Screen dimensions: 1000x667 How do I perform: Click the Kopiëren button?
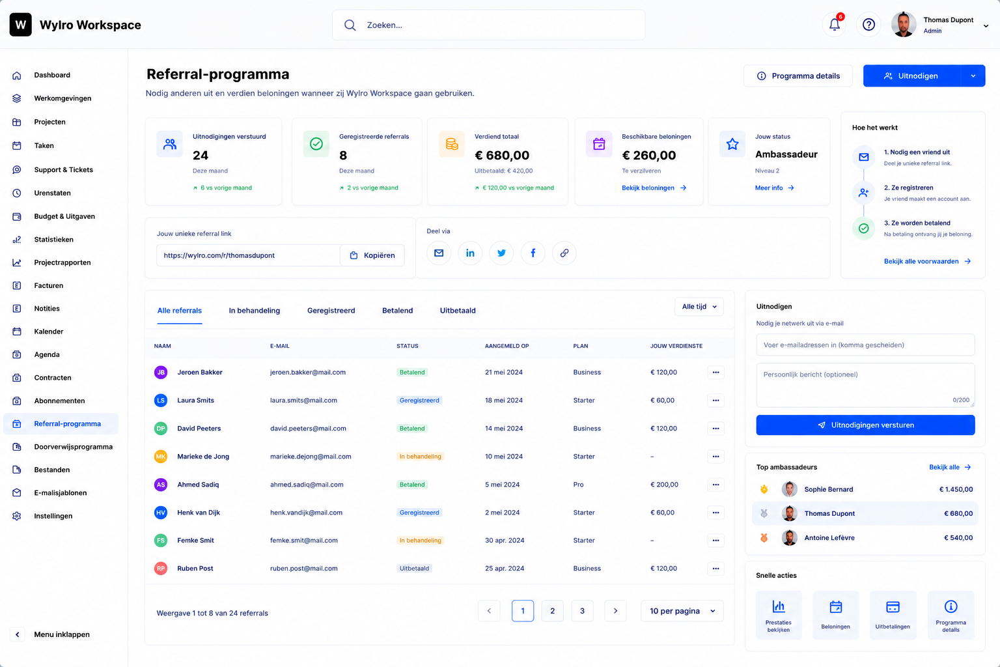pos(372,255)
